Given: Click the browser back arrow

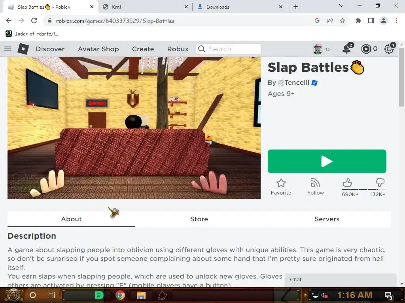Looking at the screenshot, I should pos(9,21).
